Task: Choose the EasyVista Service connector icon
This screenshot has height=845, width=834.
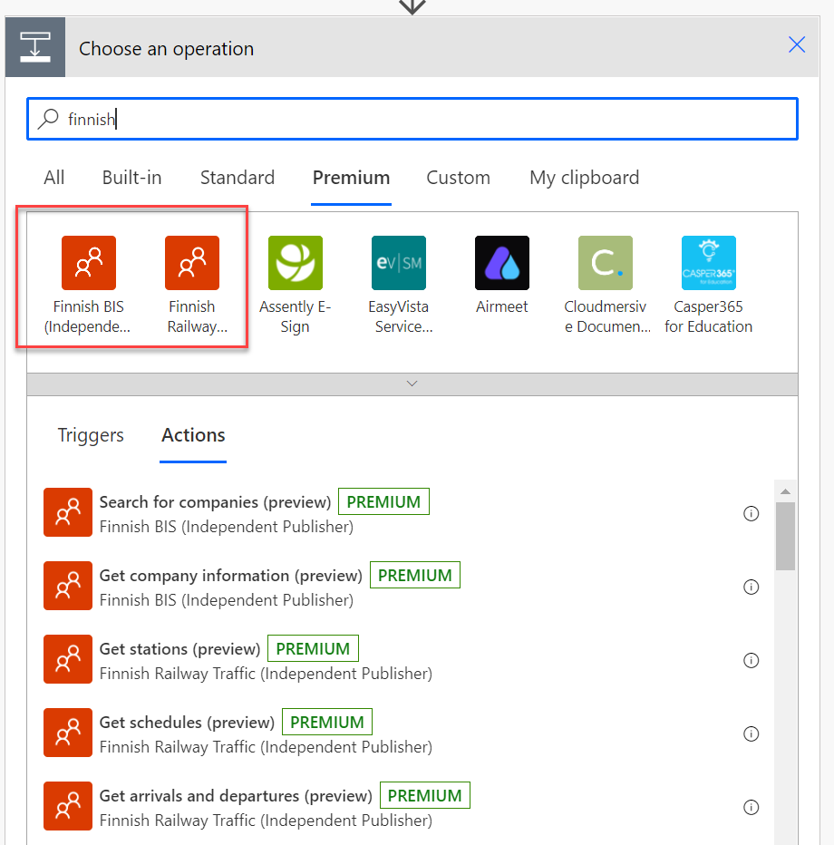Action: point(399,263)
